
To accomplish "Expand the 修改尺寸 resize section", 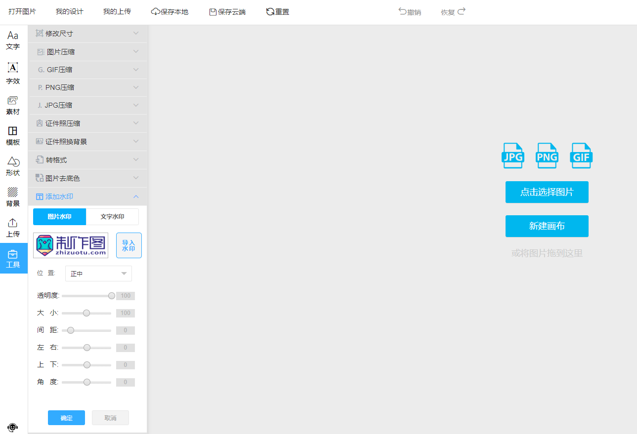I will coord(87,34).
